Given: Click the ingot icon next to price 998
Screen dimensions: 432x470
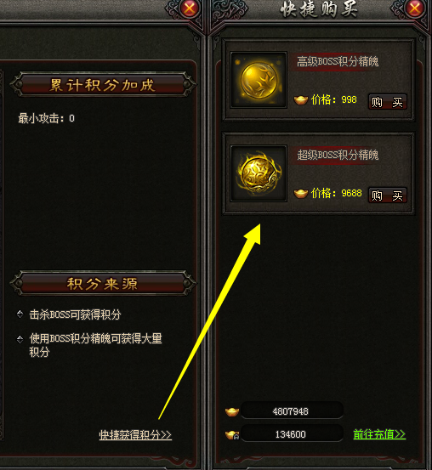Looking at the screenshot, I should [300, 99].
